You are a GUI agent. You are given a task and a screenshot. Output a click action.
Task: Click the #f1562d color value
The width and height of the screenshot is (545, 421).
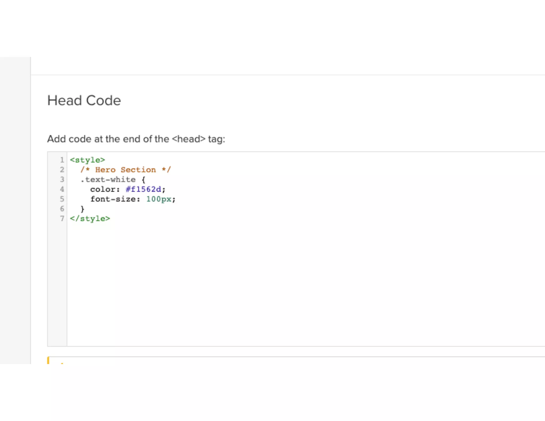pyautogui.click(x=143, y=189)
